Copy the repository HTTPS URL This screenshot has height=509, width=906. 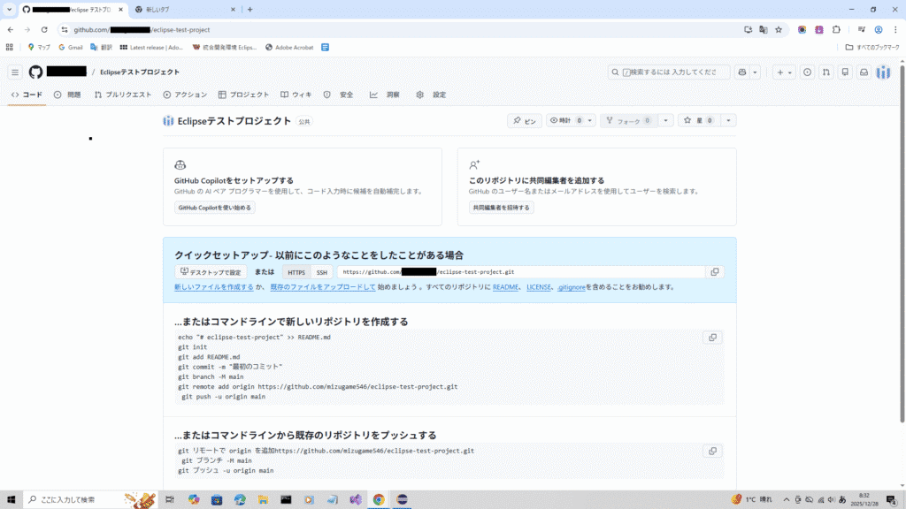click(x=715, y=272)
